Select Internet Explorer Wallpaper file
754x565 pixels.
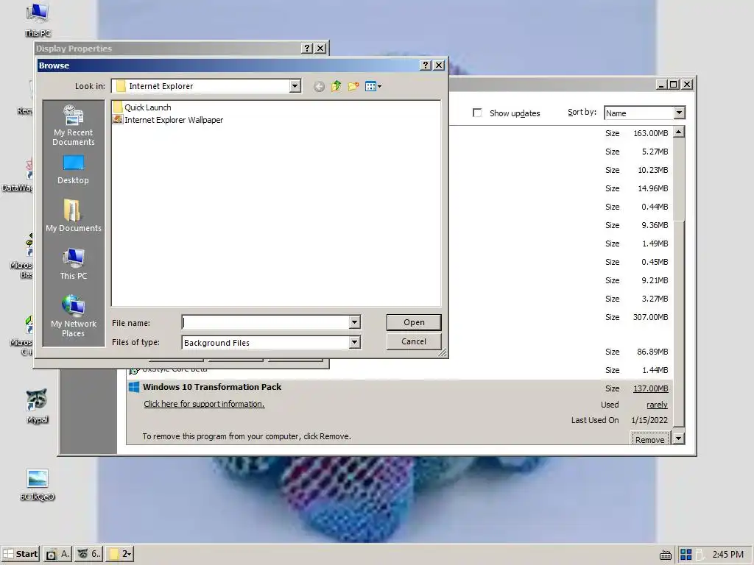pos(168,120)
